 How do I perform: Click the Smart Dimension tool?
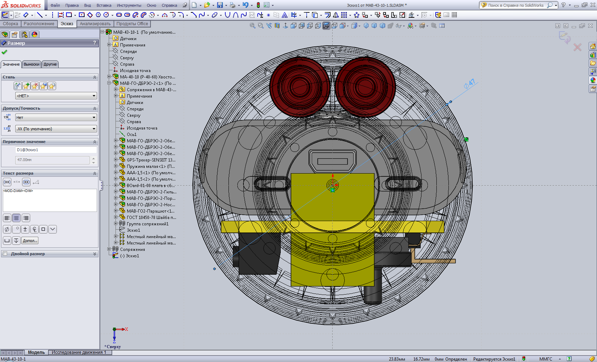(26, 15)
